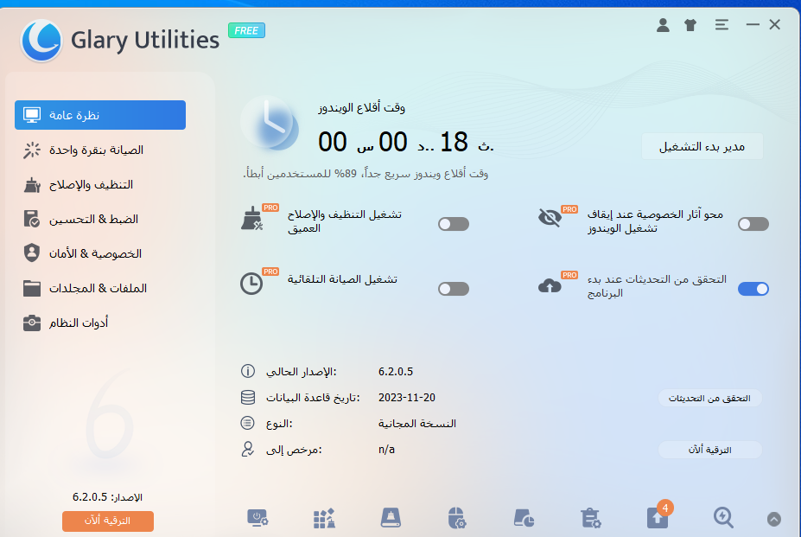Open the skin shirt icon in title bar

tap(690, 25)
